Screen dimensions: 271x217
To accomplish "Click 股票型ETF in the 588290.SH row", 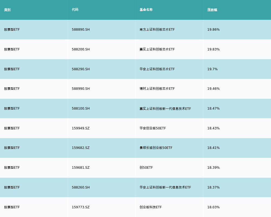I will click(x=12, y=69).
